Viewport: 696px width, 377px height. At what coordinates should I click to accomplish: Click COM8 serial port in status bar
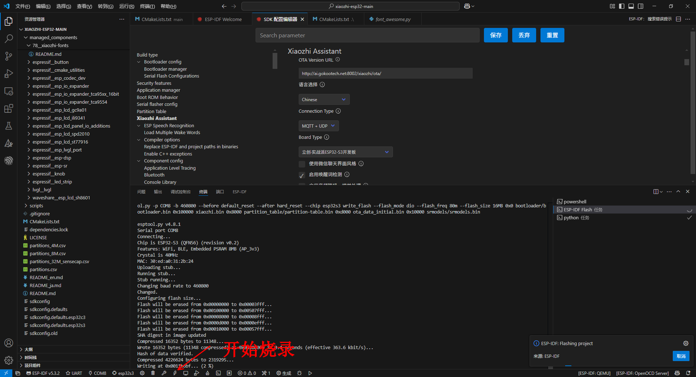pos(98,373)
